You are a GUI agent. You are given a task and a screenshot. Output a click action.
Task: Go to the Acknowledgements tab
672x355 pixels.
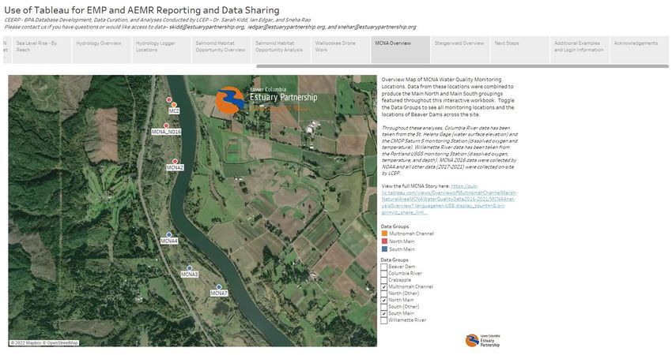pos(640,50)
